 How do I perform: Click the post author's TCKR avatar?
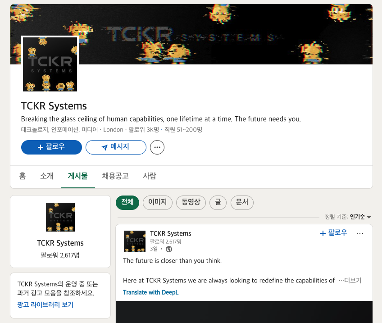[x=135, y=241]
